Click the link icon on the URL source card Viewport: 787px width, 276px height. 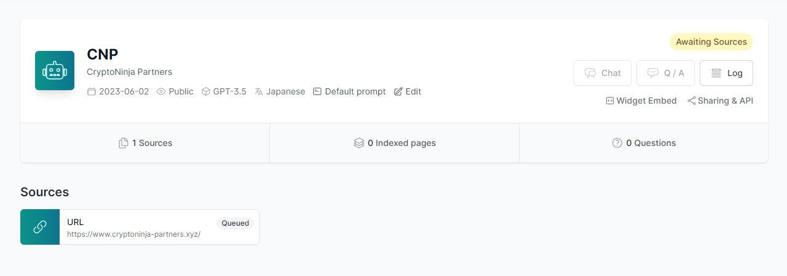click(40, 227)
